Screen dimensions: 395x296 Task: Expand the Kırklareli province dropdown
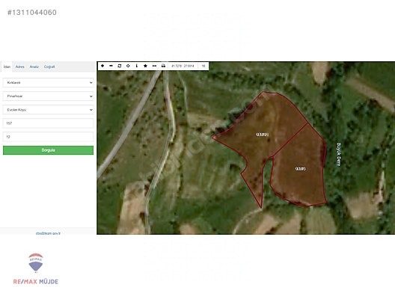pyautogui.click(x=48, y=82)
